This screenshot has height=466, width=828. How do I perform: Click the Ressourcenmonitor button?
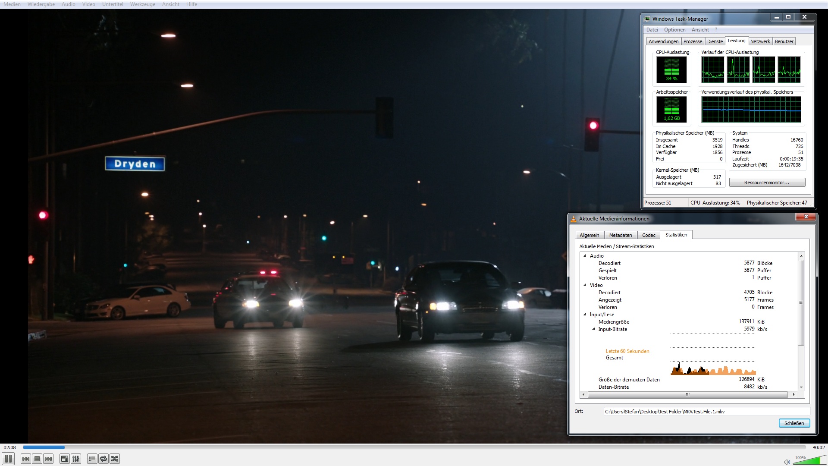pos(767,183)
